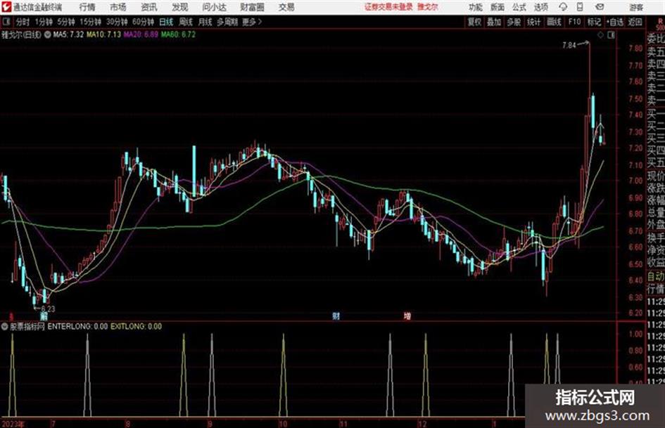
Task: Click the 7.50 price axis label
Action: (635, 98)
